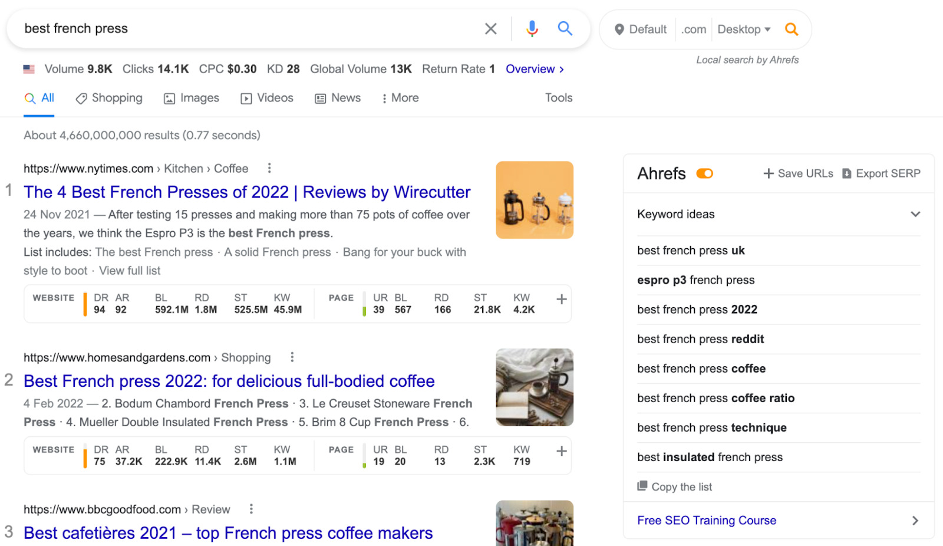The image size is (943, 546).
Task: Open Best cafetières 2021 bbcgoodfood result
Action: (228, 533)
